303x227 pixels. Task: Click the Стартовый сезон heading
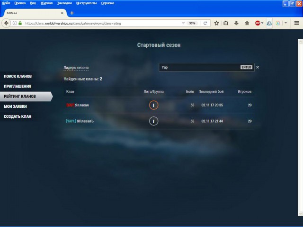(159, 45)
